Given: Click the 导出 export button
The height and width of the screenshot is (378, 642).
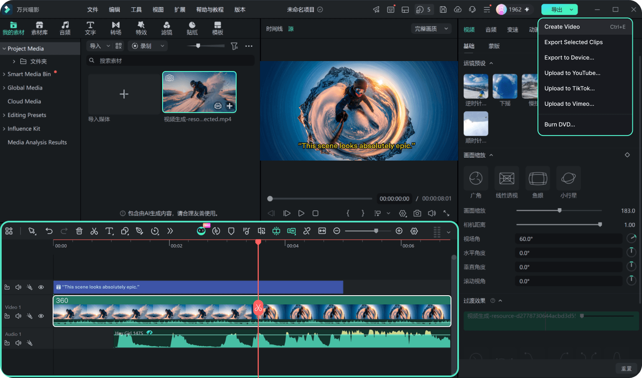Looking at the screenshot, I should click(x=559, y=9).
